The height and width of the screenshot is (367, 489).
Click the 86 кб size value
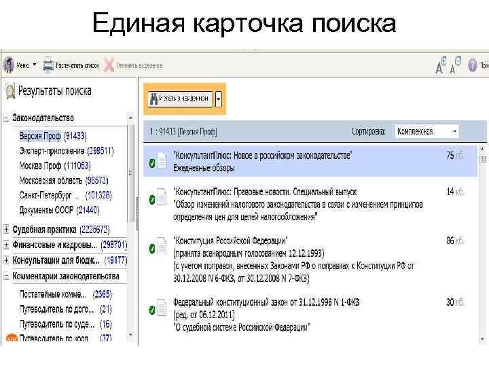[x=455, y=241]
